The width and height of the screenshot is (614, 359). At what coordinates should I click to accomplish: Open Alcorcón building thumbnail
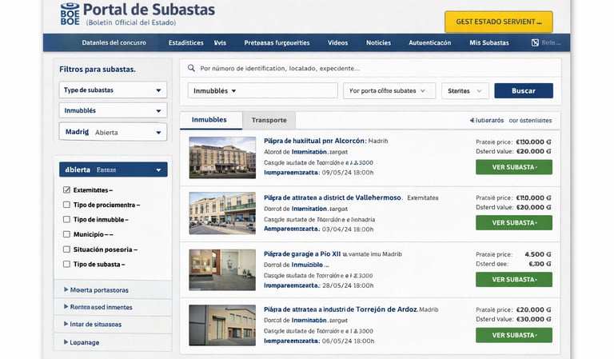[x=222, y=158]
